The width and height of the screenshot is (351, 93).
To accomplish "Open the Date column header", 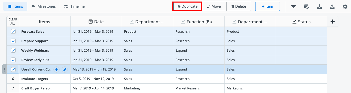I will click(96, 22).
